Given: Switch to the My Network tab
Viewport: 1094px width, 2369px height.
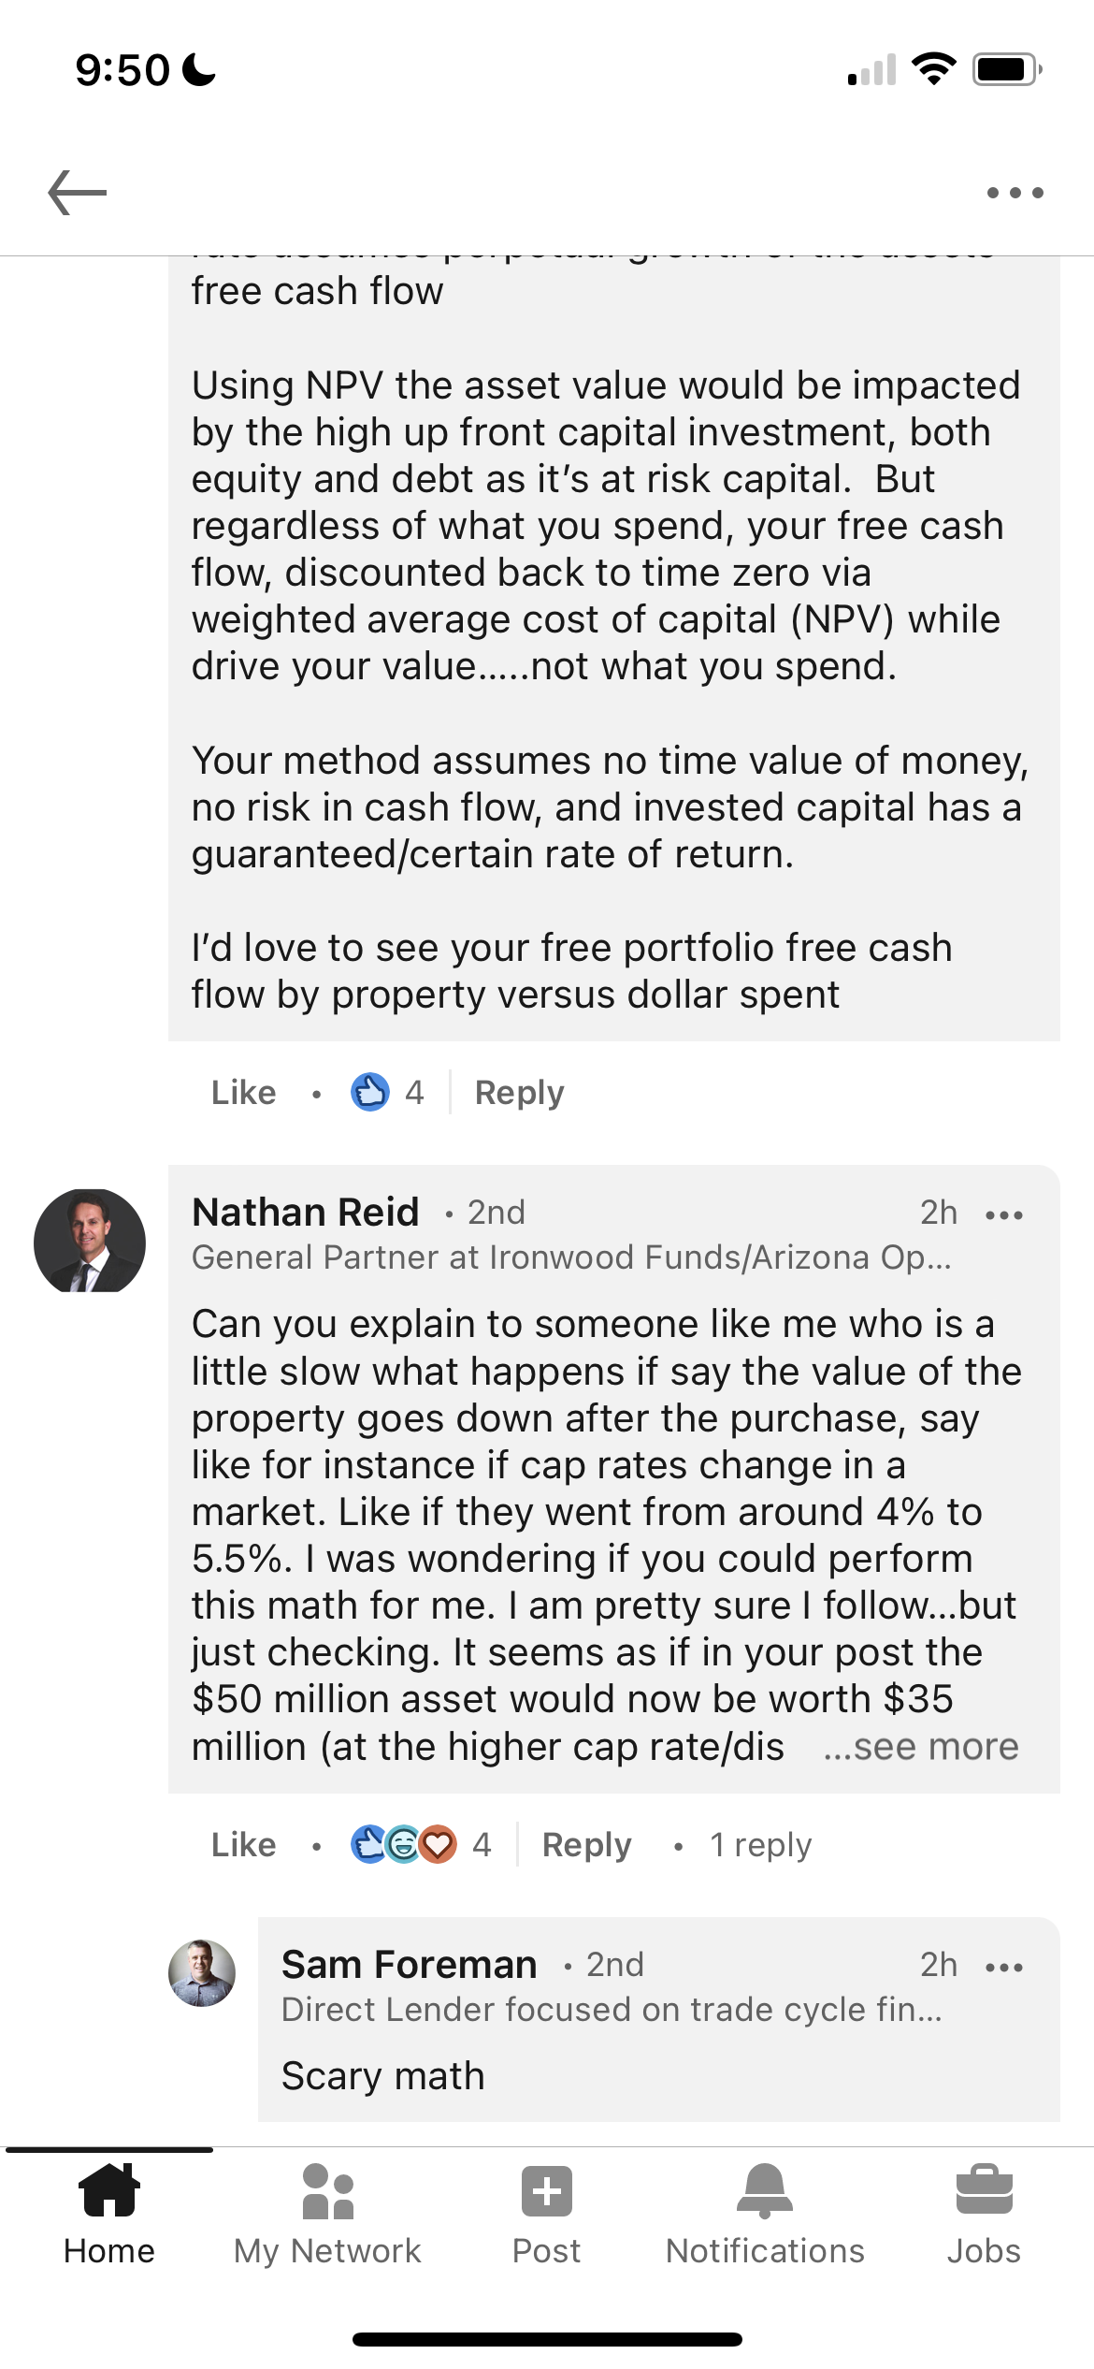Looking at the screenshot, I should (x=328, y=2215).
